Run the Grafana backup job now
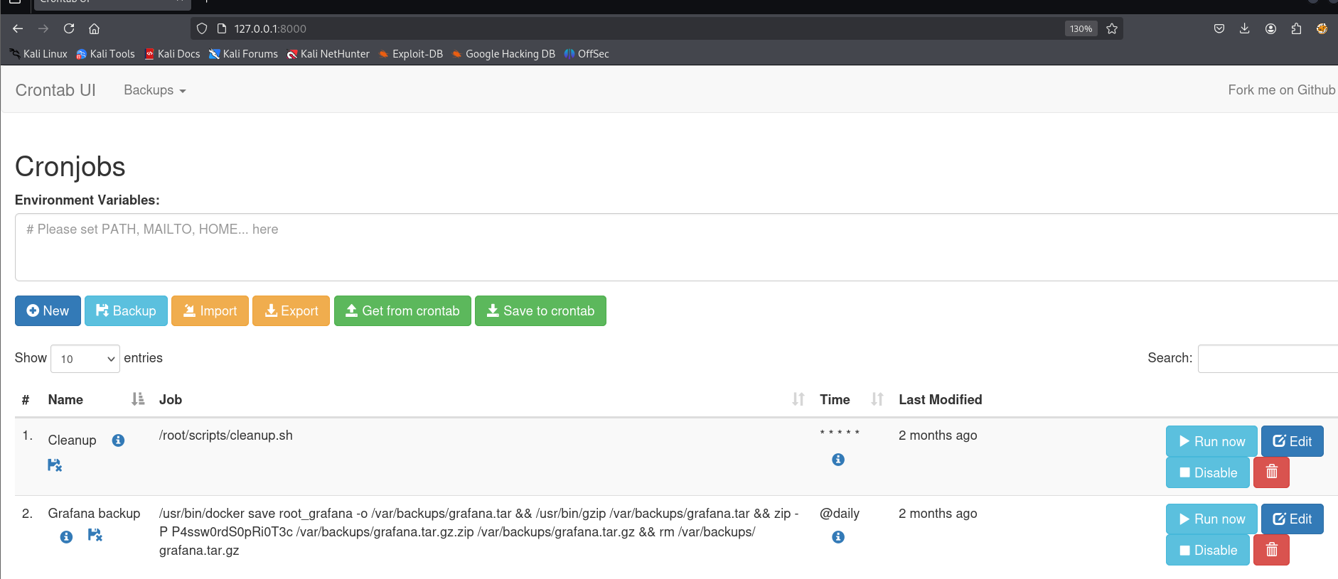The width and height of the screenshot is (1338, 579). (x=1211, y=519)
